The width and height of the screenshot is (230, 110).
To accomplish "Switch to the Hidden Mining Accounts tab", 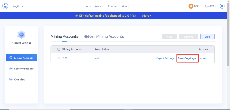I will (104, 36).
